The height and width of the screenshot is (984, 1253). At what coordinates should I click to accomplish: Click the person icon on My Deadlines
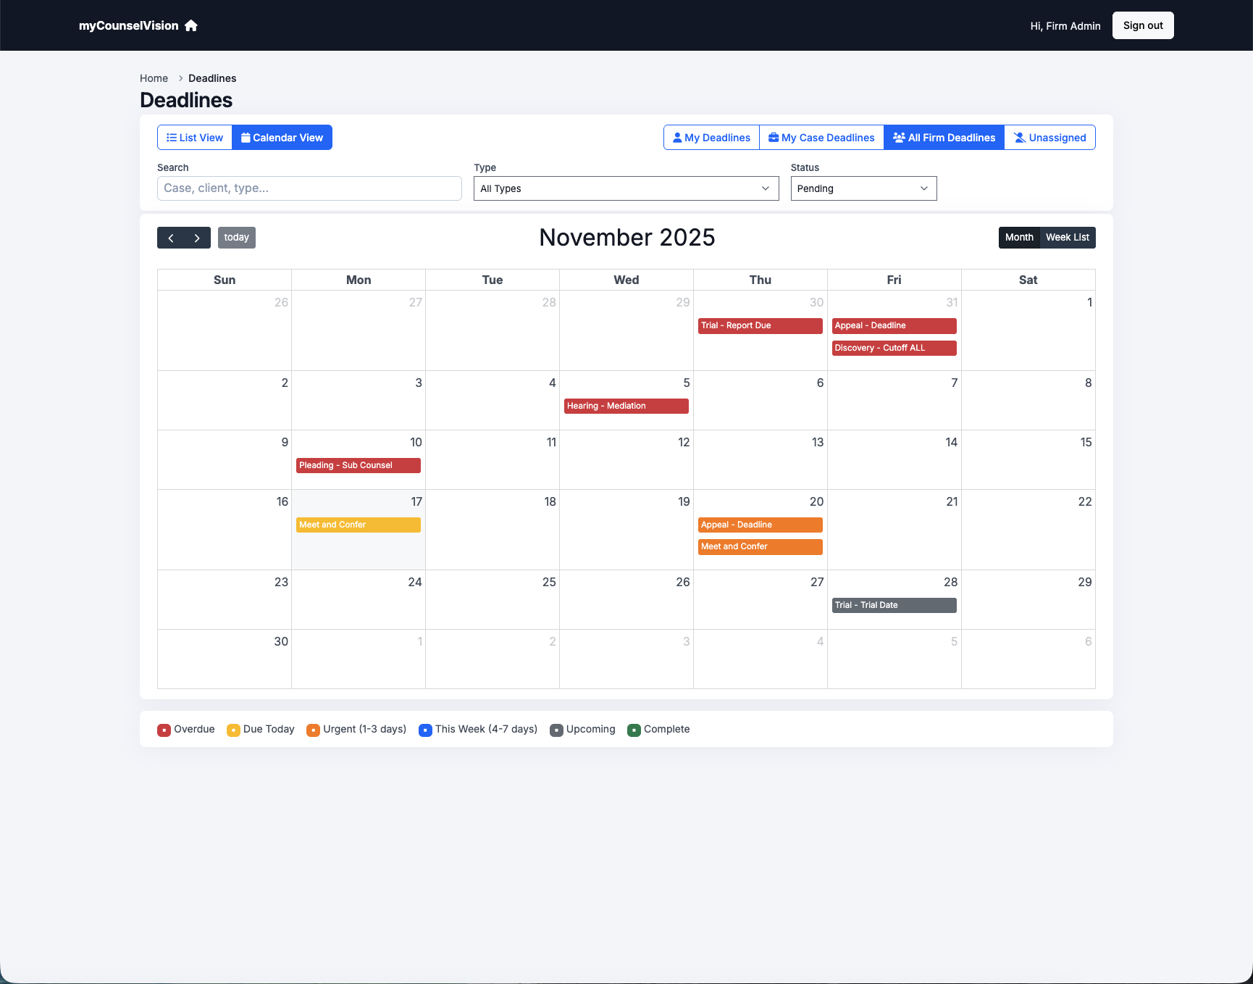click(677, 137)
